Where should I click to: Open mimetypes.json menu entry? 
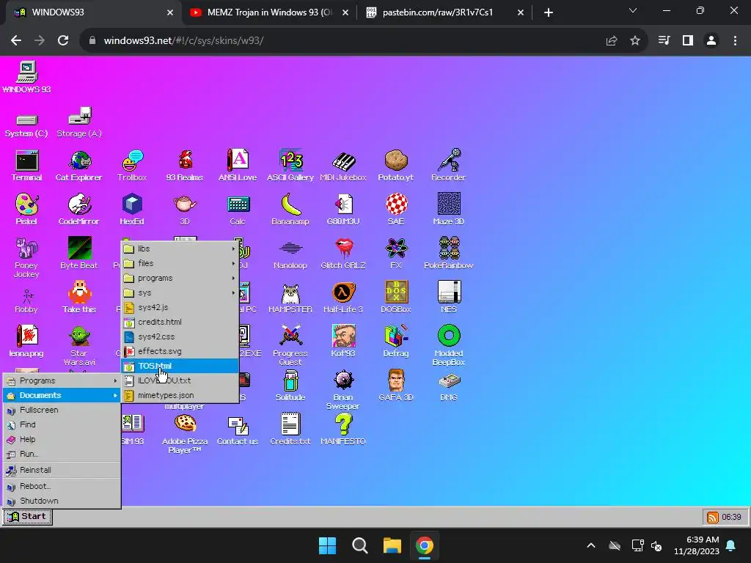pos(180,395)
